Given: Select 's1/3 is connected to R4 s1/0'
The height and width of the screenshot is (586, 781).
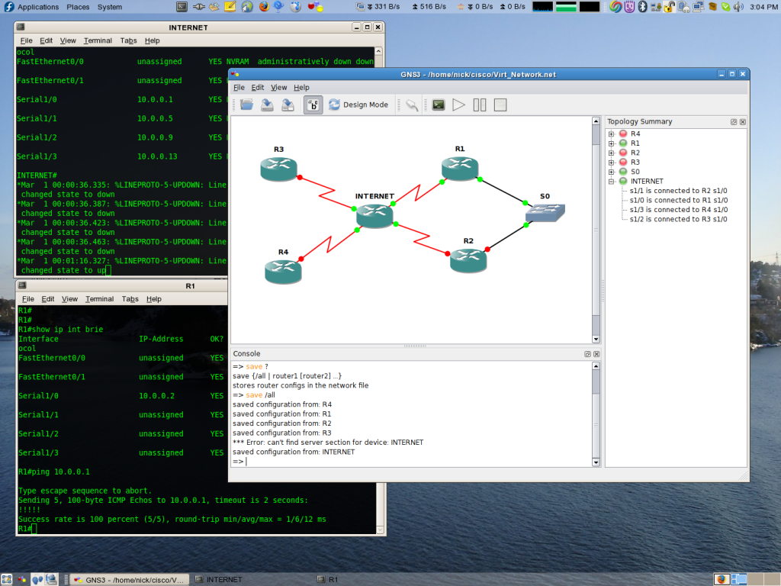Looking at the screenshot, I should point(678,210).
